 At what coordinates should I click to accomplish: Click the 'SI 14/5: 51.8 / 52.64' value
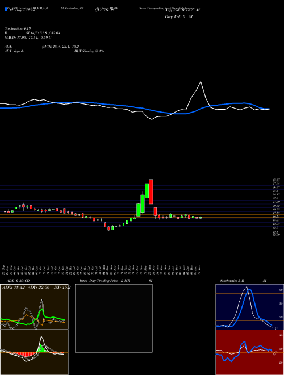pyautogui.click(x=43, y=33)
